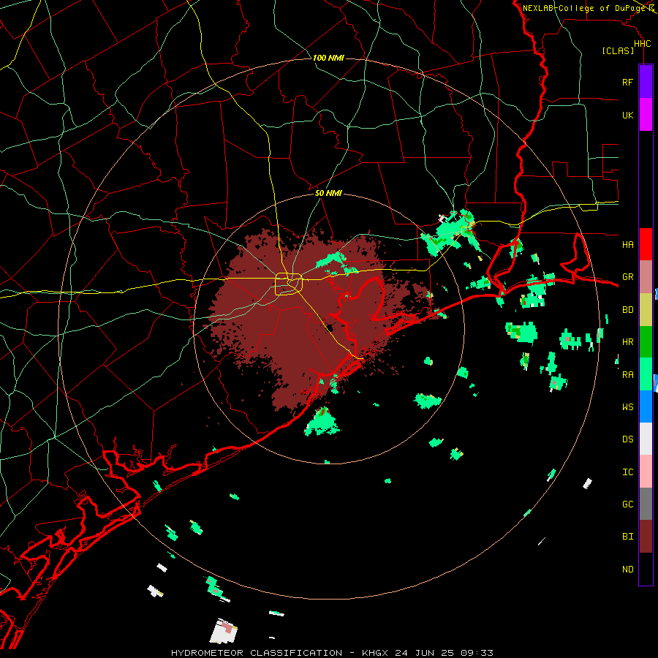Click the mint green RA legend swatch
The width and height of the screenshot is (658, 658).
[x=646, y=374]
